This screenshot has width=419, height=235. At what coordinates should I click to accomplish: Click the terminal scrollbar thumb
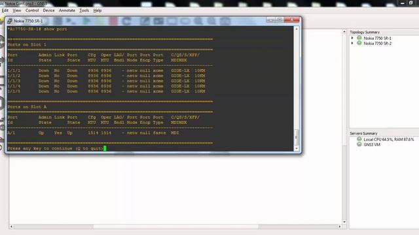[x=297, y=137]
